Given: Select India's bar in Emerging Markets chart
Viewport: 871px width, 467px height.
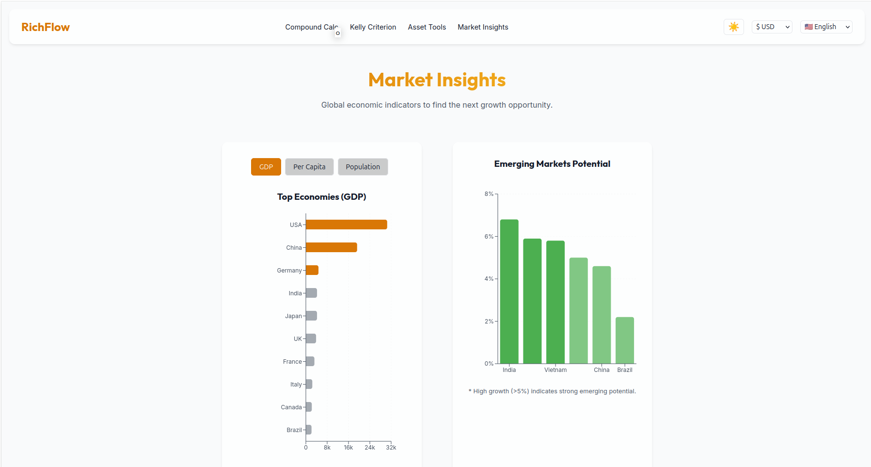Looking at the screenshot, I should pos(509,291).
